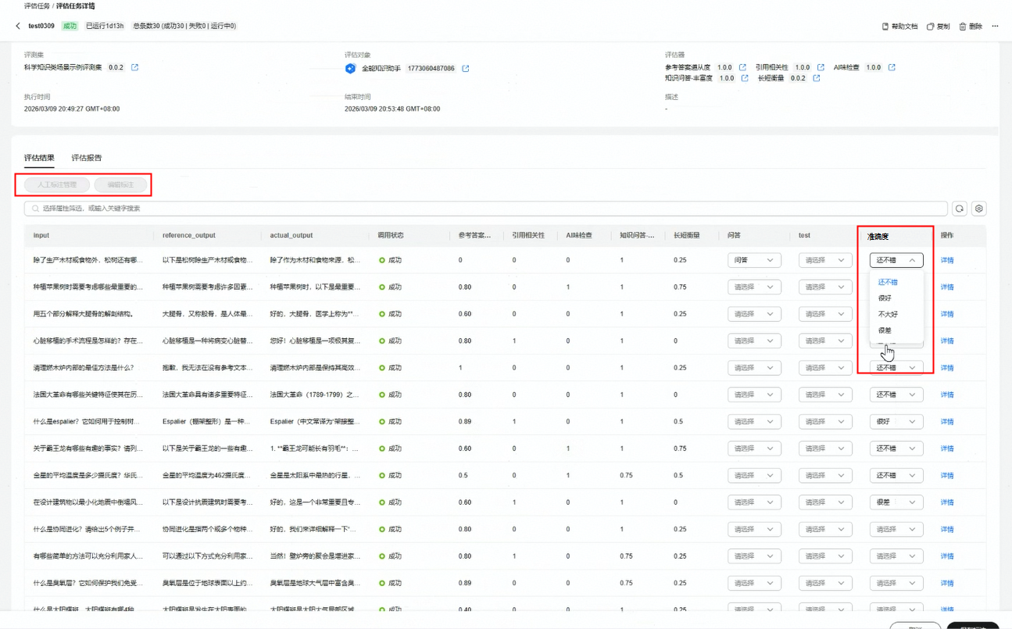
Task: Open the table column settings gear
Action: click(979, 209)
